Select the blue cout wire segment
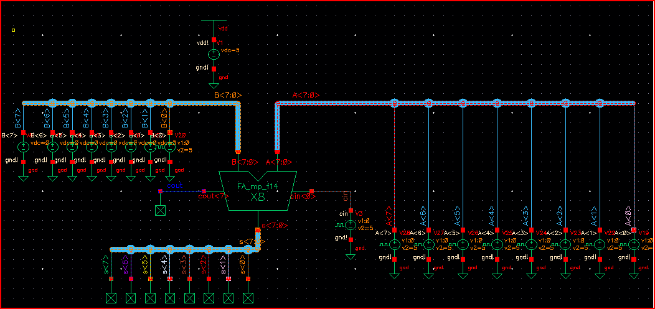This screenshot has height=309, width=655. click(182, 191)
